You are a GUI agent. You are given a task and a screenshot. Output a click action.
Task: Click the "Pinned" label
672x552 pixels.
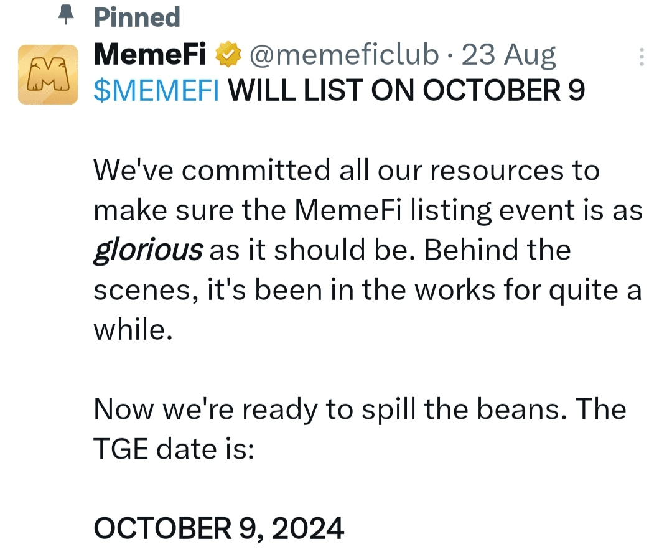pyautogui.click(x=137, y=17)
